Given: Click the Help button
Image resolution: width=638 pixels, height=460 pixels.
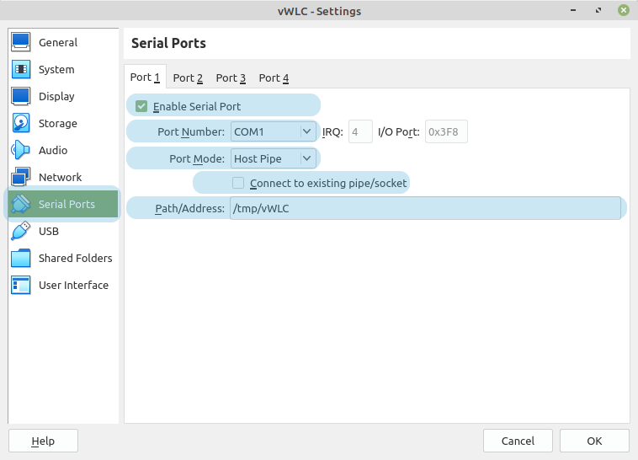Looking at the screenshot, I should 43,441.
